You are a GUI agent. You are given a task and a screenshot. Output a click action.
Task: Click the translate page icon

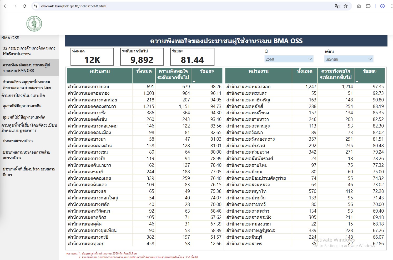click(x=337, y=6)
